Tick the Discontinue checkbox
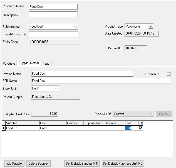176x168 pixels. [x=168, y=74]
